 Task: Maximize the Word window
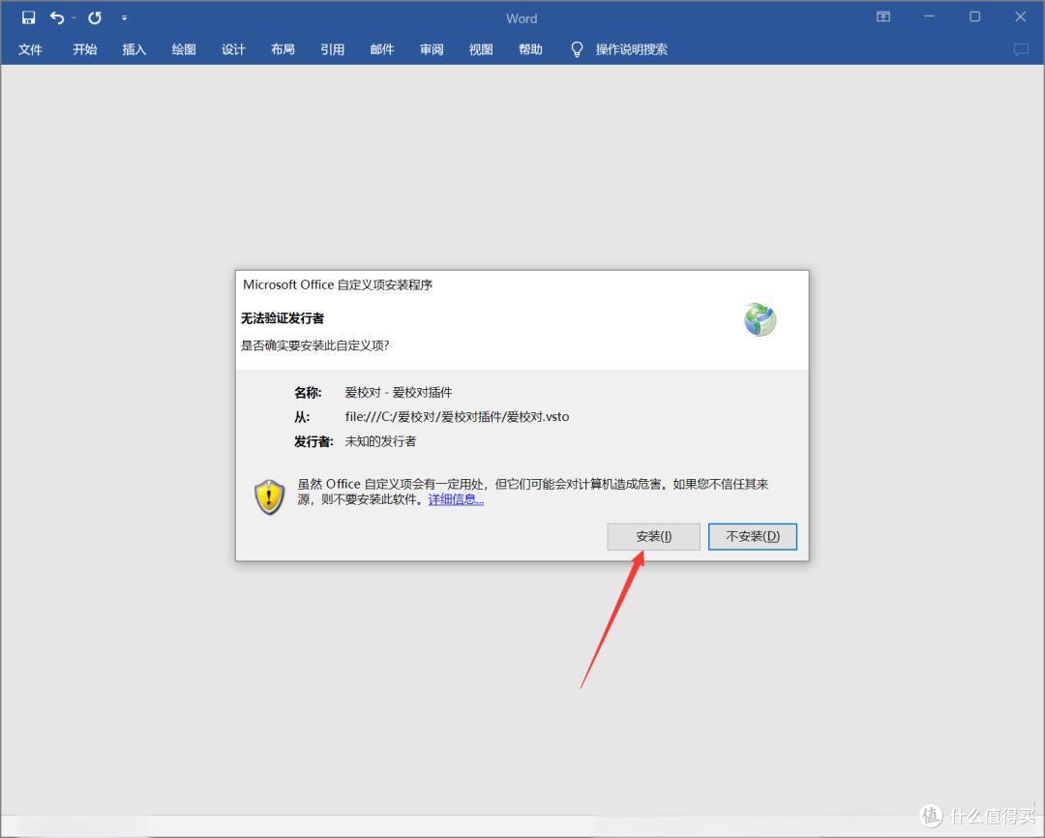(x=974, y=16)
